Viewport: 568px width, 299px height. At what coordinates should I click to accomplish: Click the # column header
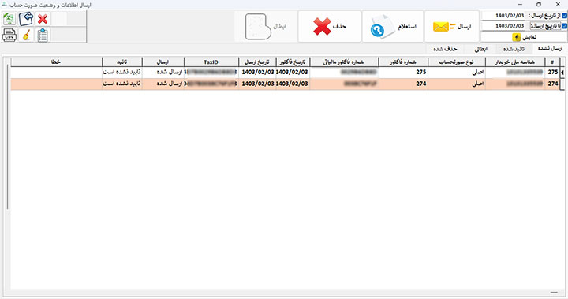click(551, 62)
